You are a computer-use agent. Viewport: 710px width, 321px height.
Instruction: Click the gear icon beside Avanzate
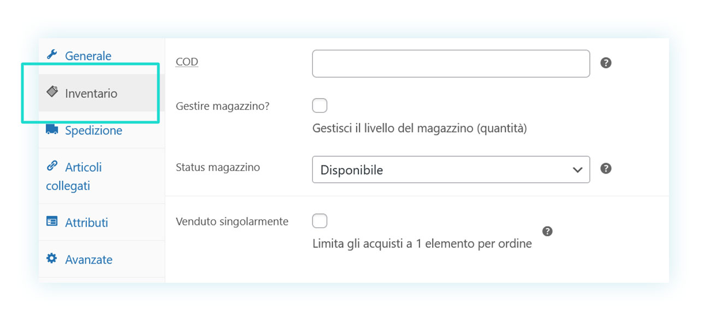pos(52,258)
